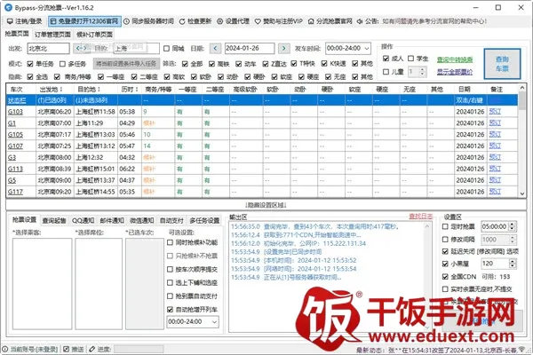Screen dimensions: 533x355
Task: Open the 多任务设置 tab
Action: (204, 221)
